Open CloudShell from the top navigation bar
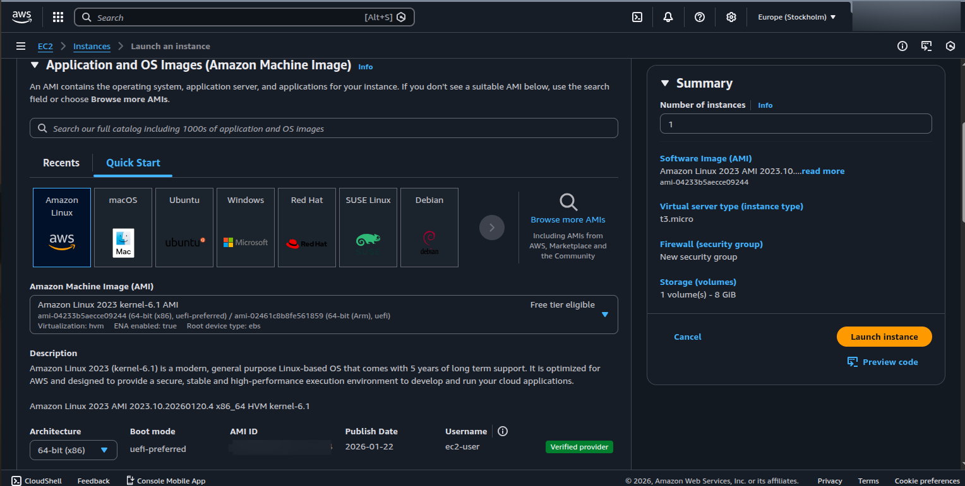Image resolution: width=965 pixels, height=486 pixels. pos(637,17)
